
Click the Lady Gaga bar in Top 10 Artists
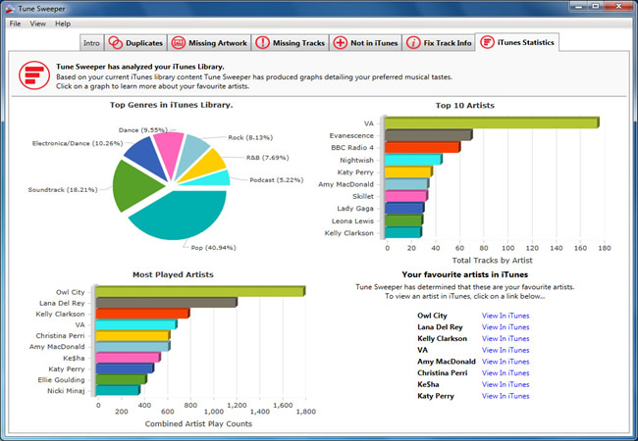pos(404,208)
